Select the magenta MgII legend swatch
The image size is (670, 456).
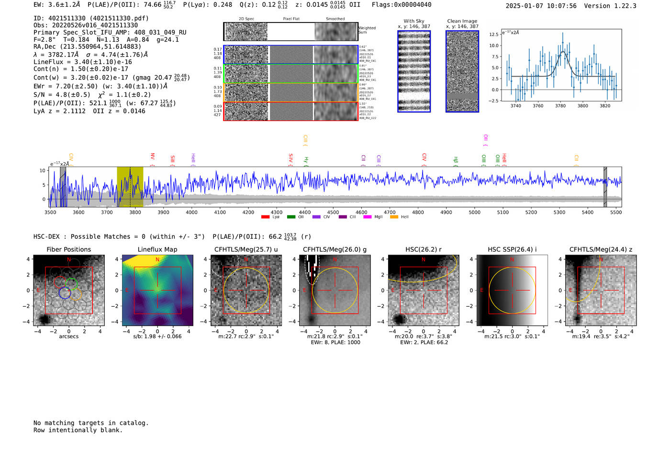point(368,217)
